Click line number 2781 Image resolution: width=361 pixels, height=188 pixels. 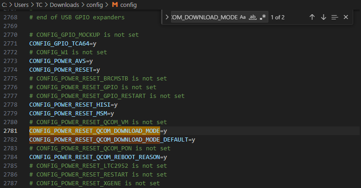pyautogui.click(x=11, y=131)
